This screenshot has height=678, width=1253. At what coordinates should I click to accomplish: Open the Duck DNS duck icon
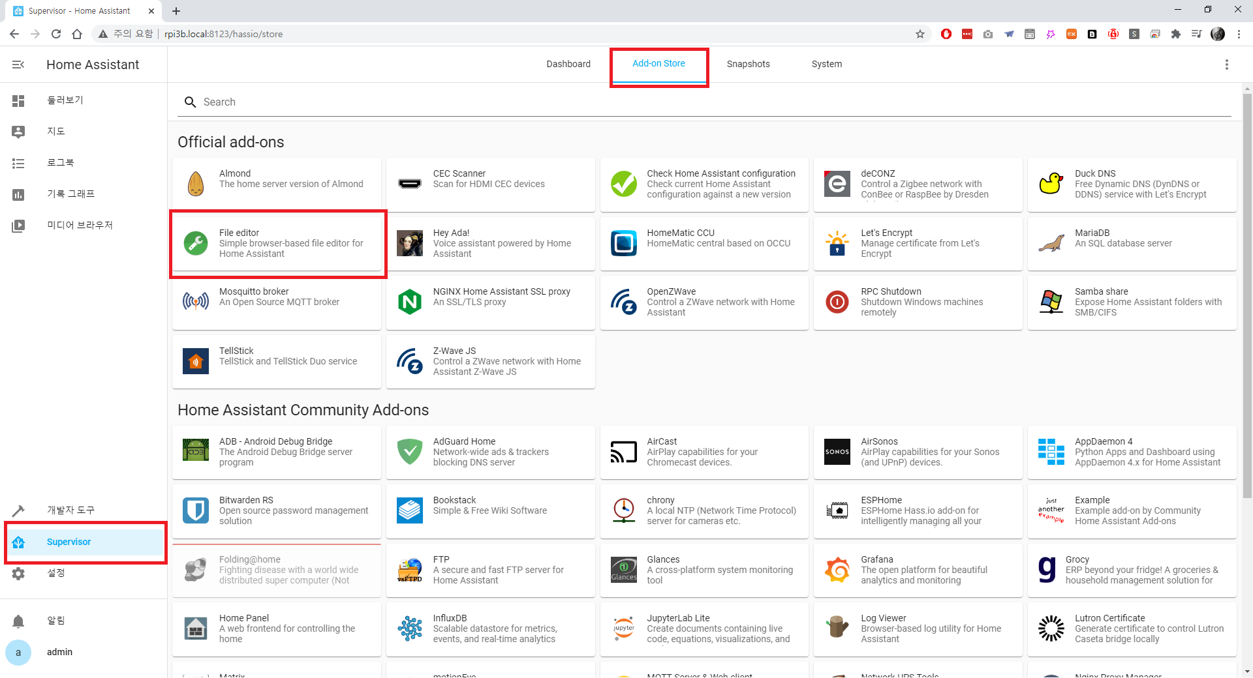tap(1051, 184)
